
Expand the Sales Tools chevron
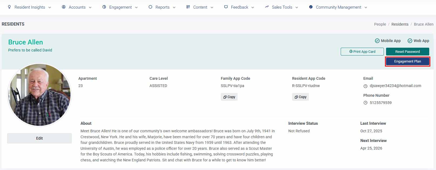tap(297, 8)
